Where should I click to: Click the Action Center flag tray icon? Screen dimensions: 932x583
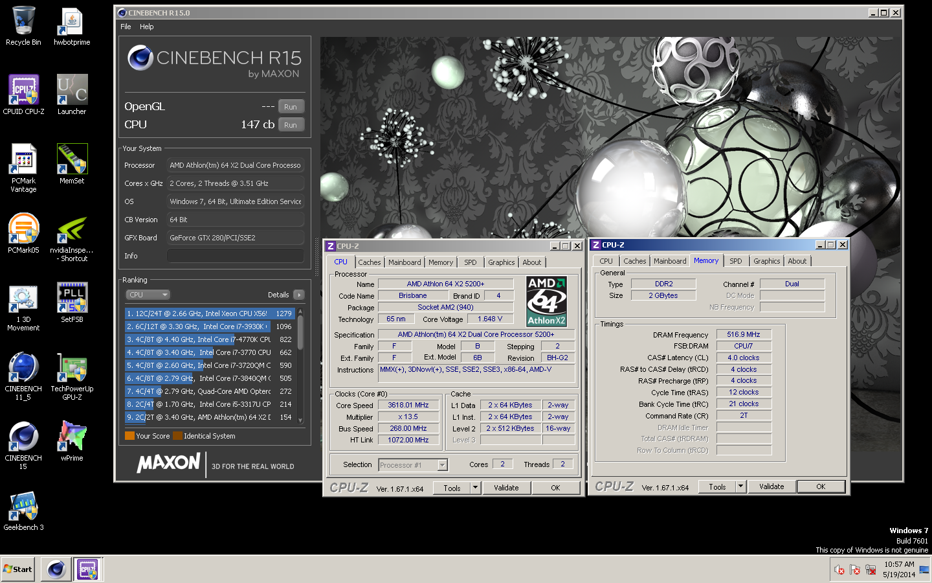(x=855, y=569)
